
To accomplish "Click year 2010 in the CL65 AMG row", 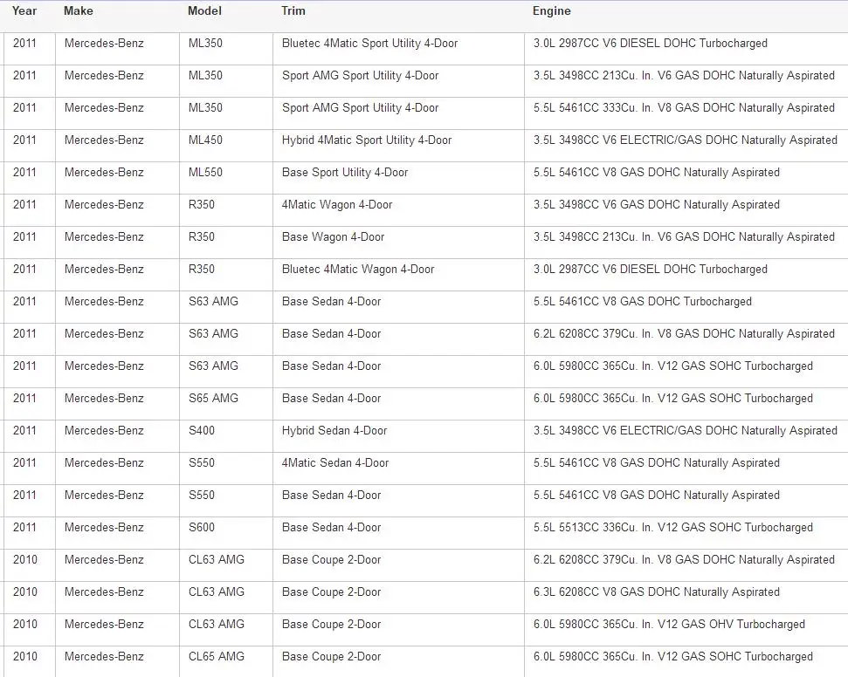I will [x=24, y=656].
